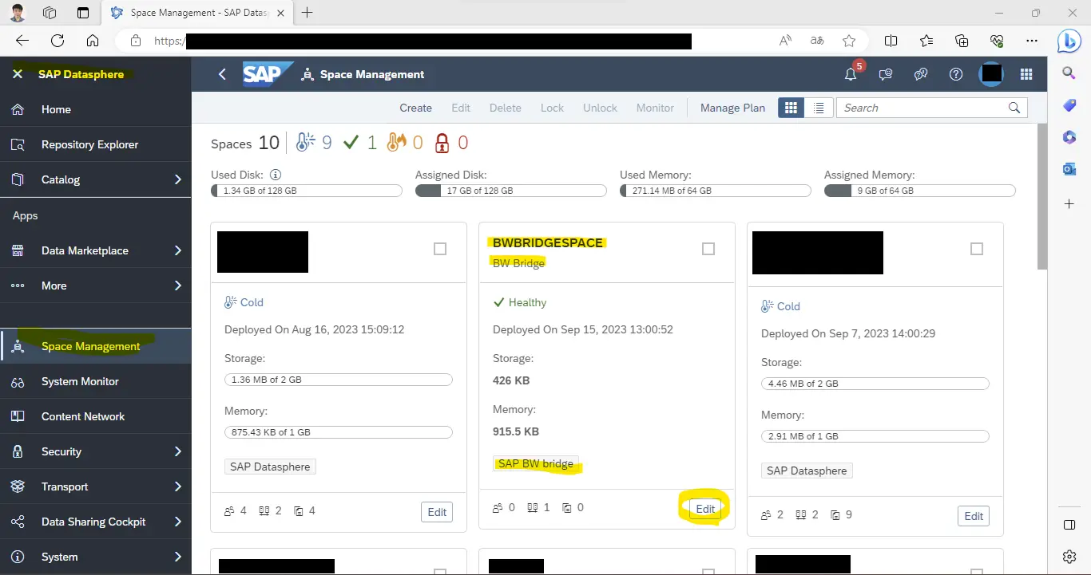Click the More ellipsis icon
The height and width of the screenshot is (575, 1091).
pyautogui.click(x=18, y=286)
